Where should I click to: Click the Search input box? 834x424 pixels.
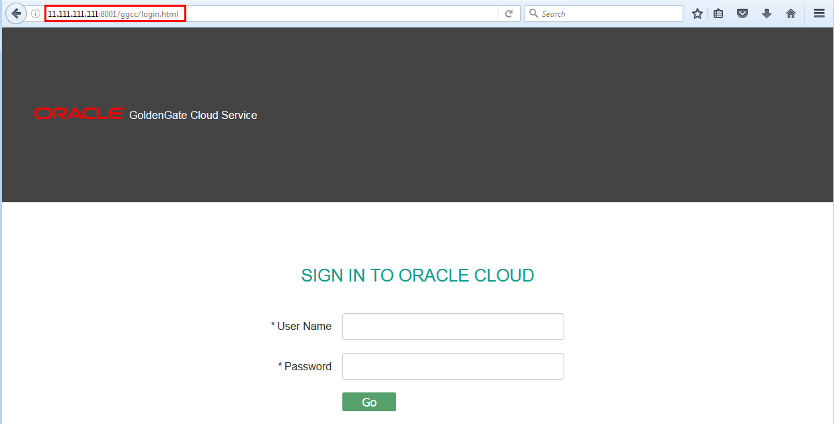(x=599, y=13)
